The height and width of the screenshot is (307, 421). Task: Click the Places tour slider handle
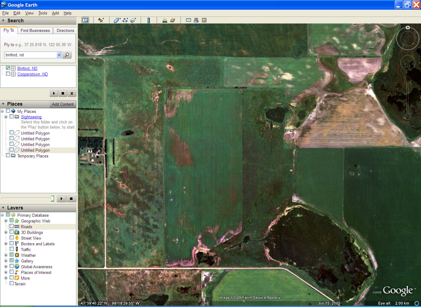pyautogui.click(x=53, y=198)
